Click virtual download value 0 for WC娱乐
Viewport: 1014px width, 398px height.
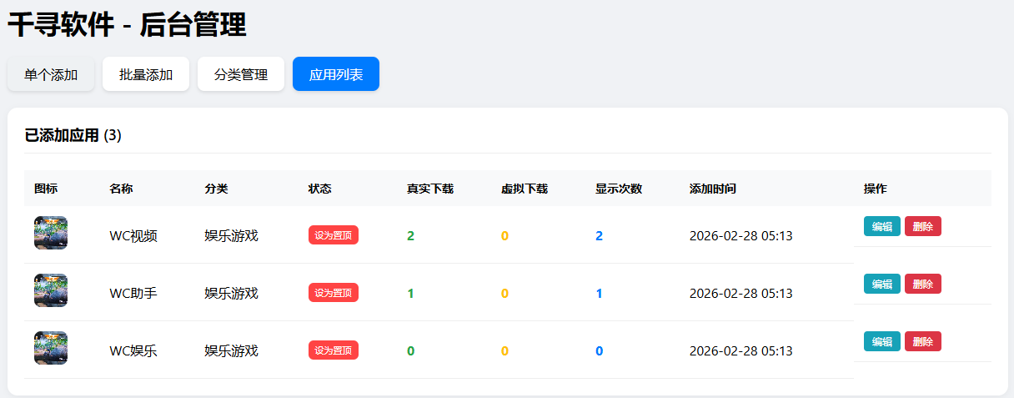point(504,350)
